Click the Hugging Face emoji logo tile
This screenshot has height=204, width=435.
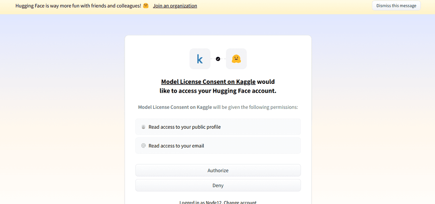coord(236,59)
